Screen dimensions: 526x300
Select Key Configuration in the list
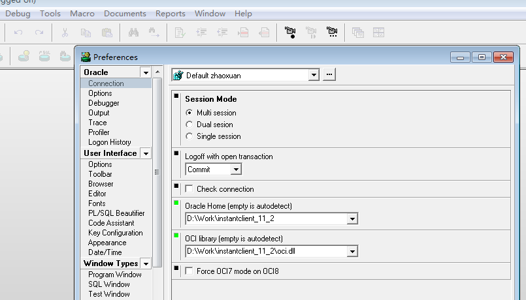116,233
